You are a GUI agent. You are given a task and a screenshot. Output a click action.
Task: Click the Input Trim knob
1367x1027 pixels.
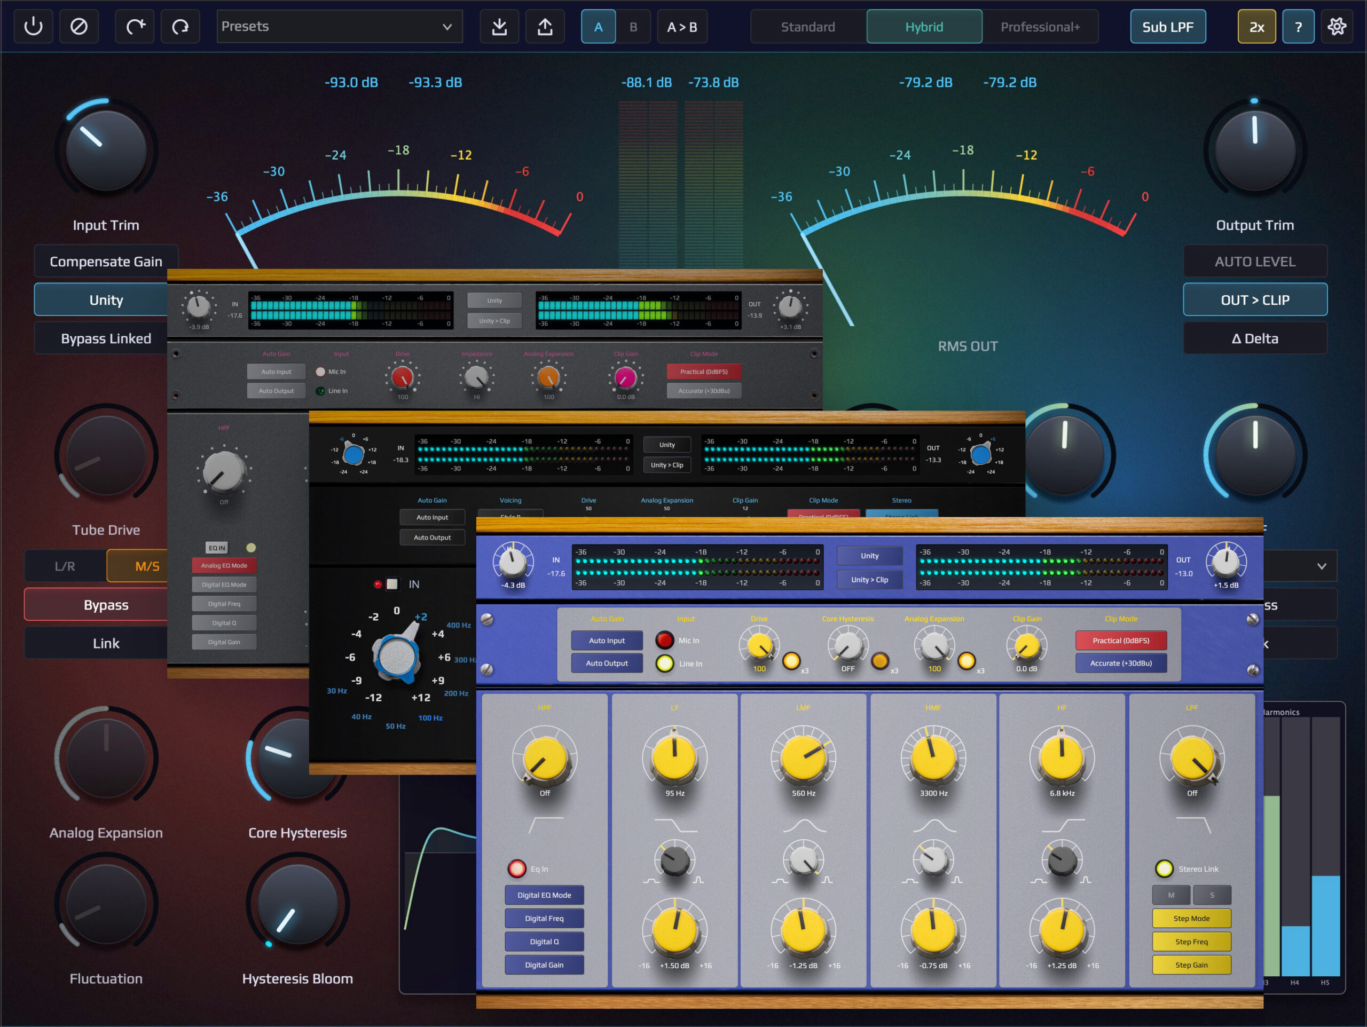pos(106,150)
